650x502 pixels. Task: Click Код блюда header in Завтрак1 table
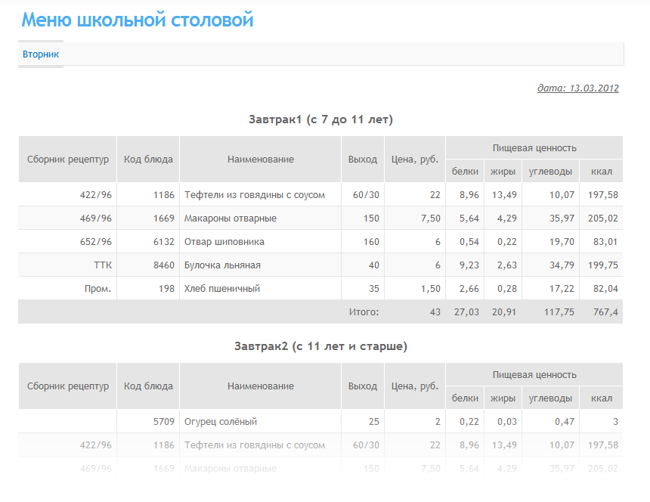click(x=148, y=160)
